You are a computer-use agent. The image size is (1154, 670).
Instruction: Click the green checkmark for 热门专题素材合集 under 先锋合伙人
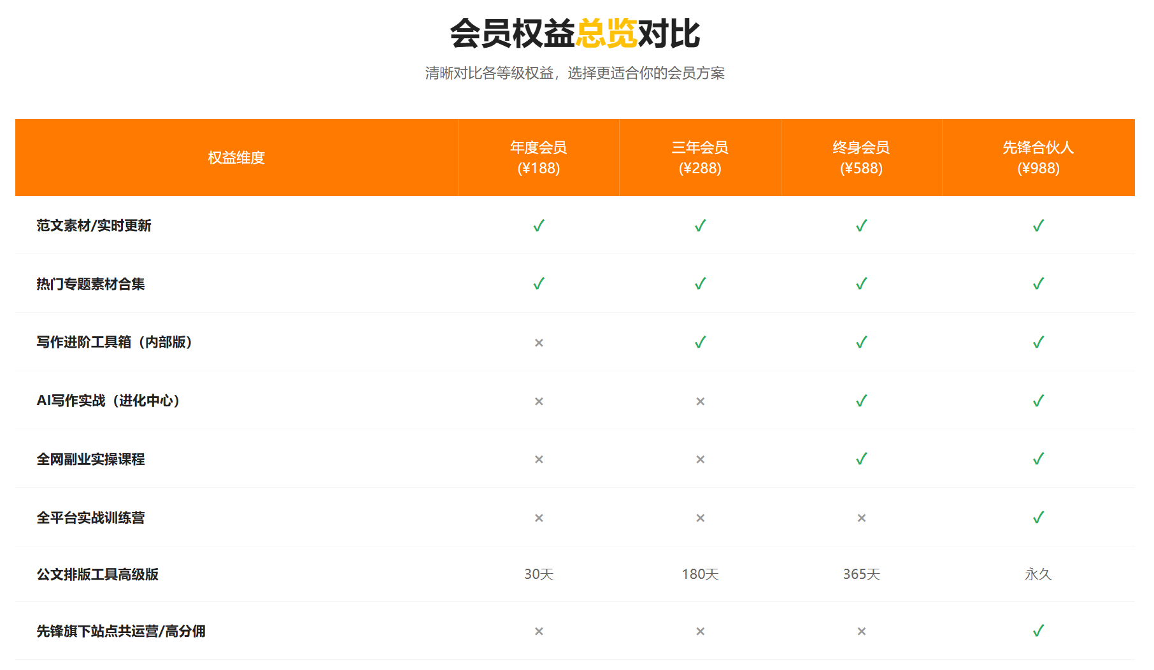click(1039, 284)
